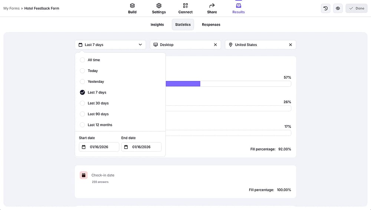Click the 57% label

(288, 78)
